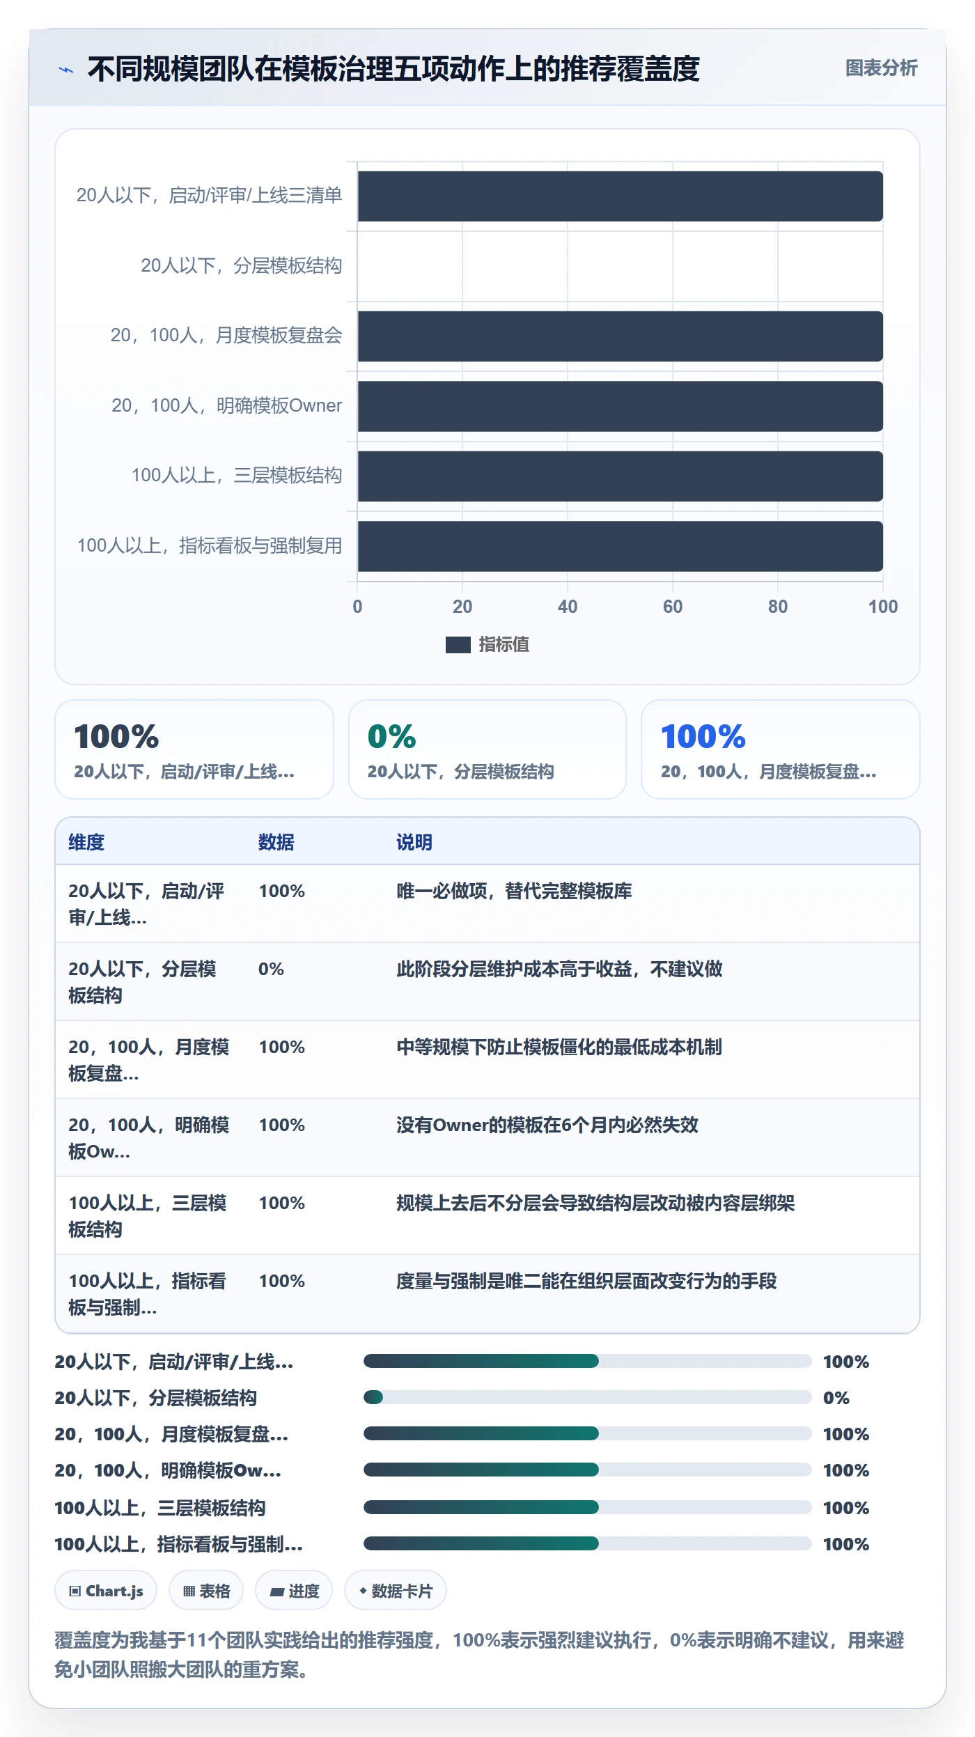Open the black 100% data card
This screenshot has width=975, height=1737.
pyautogui.click(x=194, y=749)
